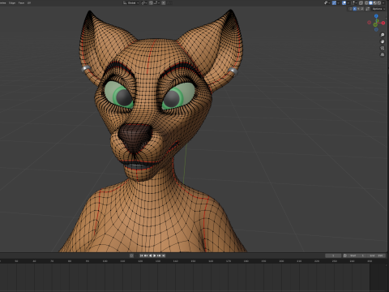Image resolution: width=389 pixels, height=292 pixels.
Task: Jump to the timeline start frame
Action: pyautogui.click(x=141, y=255)
